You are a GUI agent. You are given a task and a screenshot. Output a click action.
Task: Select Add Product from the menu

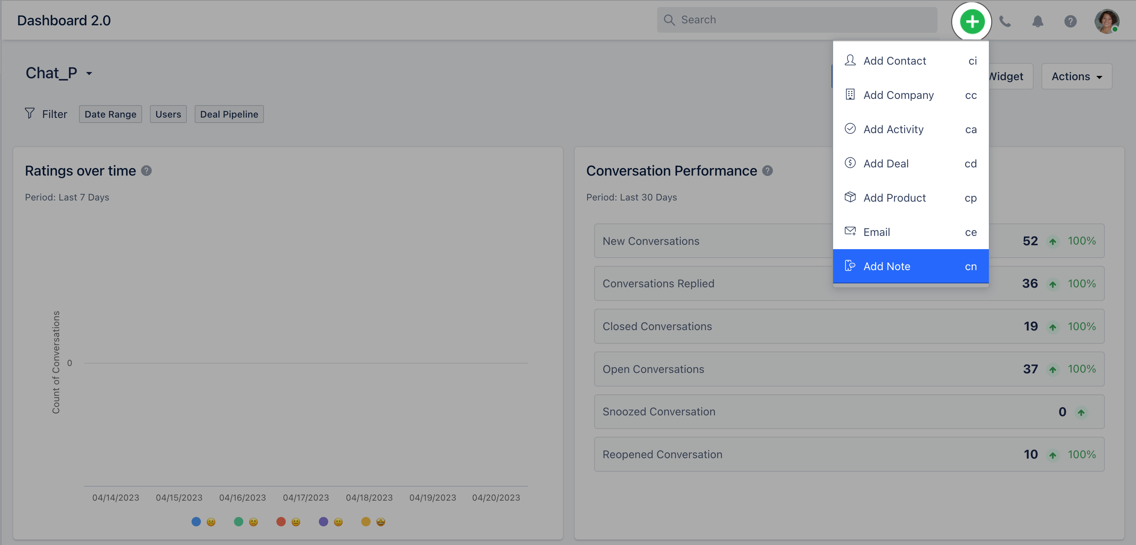910,198
